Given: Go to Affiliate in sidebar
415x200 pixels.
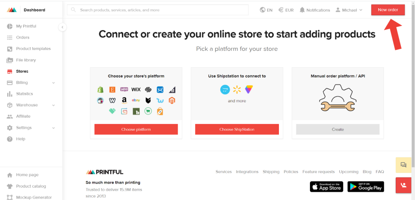Looking at the screenshot, I should pyautogui.click(x=23, y=116).
